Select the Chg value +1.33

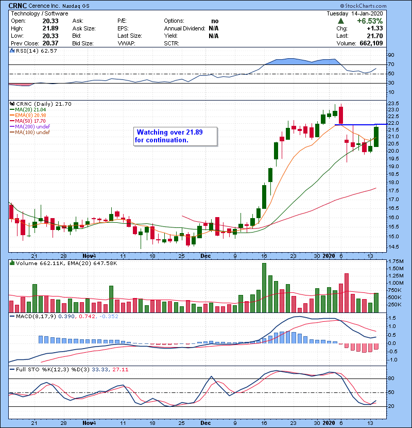pos(374,28)
